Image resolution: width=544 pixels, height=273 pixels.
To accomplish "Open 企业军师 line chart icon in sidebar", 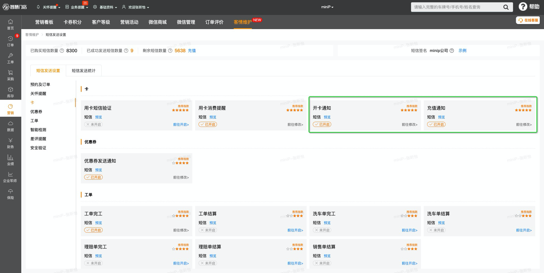I will [10, 174].
